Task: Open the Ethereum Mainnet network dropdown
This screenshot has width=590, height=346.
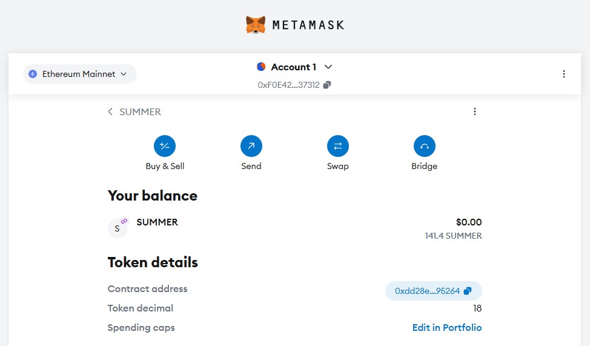Action: pos(80,74)
